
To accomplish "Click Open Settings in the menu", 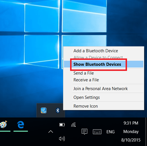I will click(104, 97).
